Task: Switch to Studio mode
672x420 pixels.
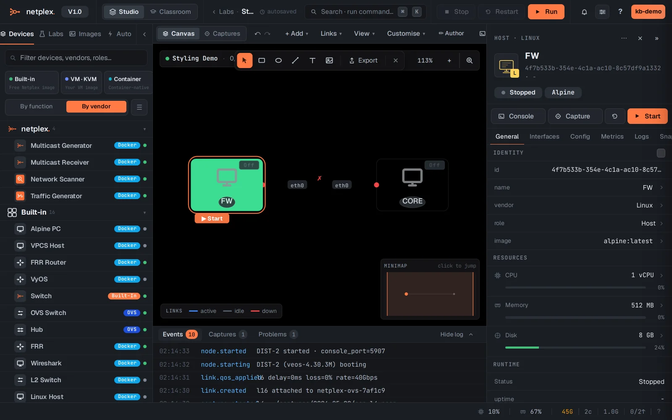Action: tap(124, 12)
